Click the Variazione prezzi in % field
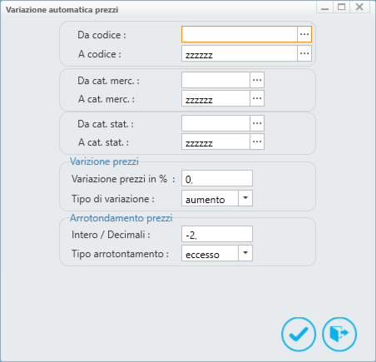This screenshot has width=376, height=362. coord(217,178)
